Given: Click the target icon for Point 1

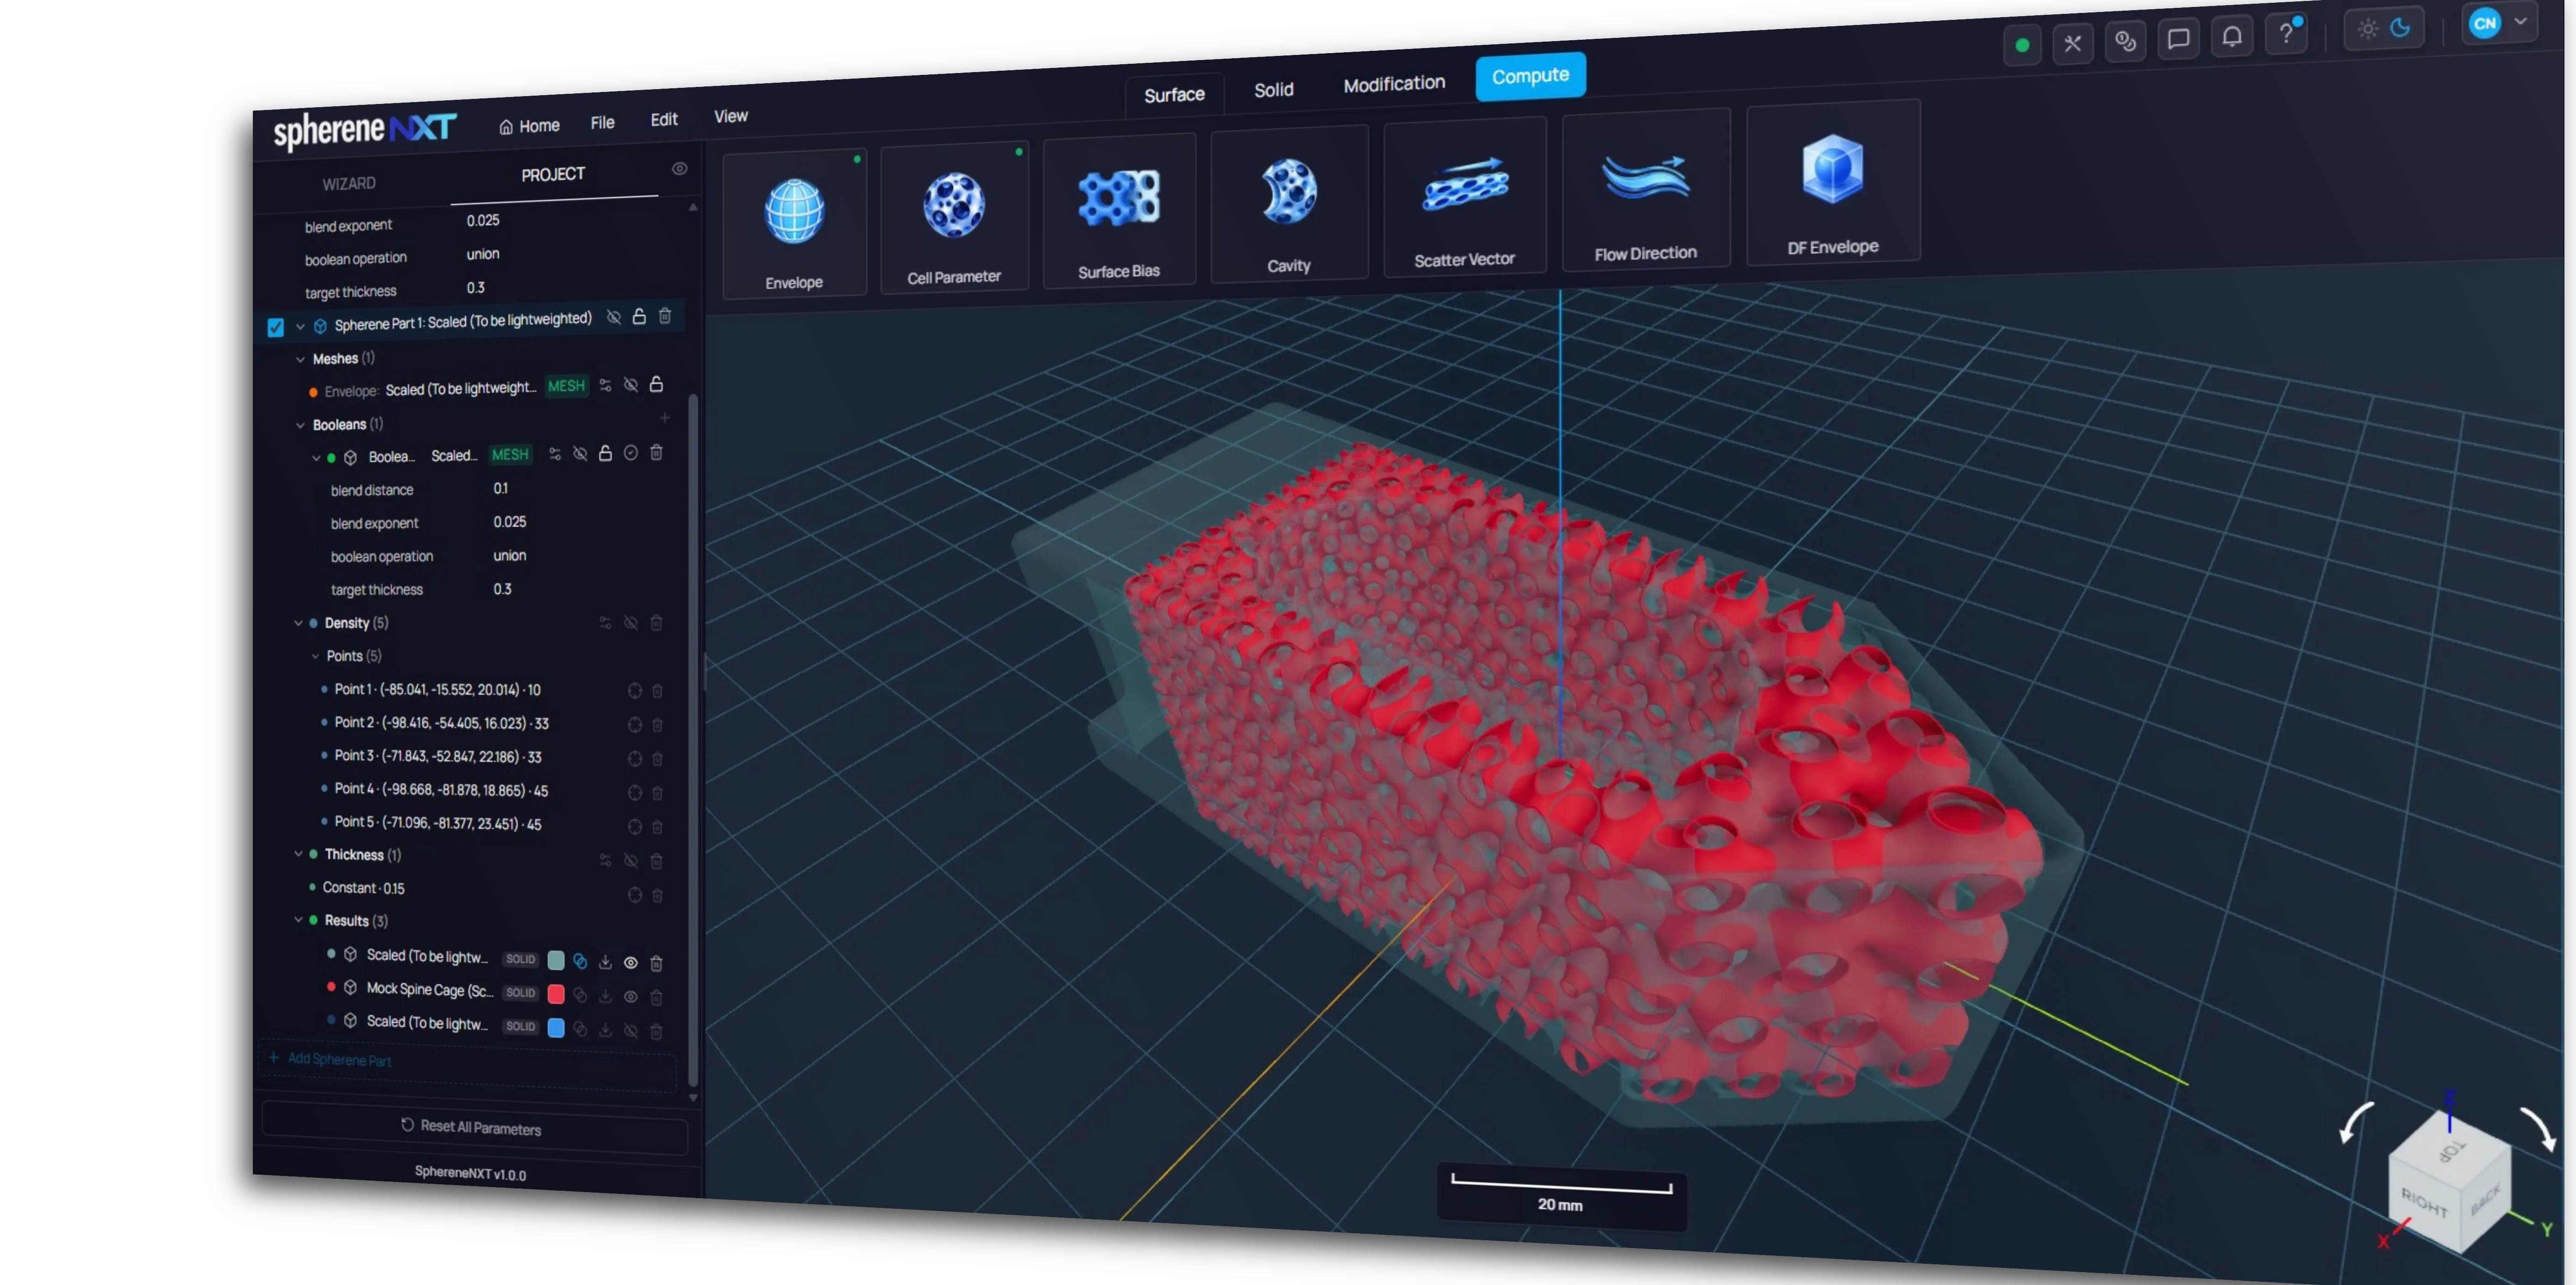Looking at the screenshot, I should [634, 691].
